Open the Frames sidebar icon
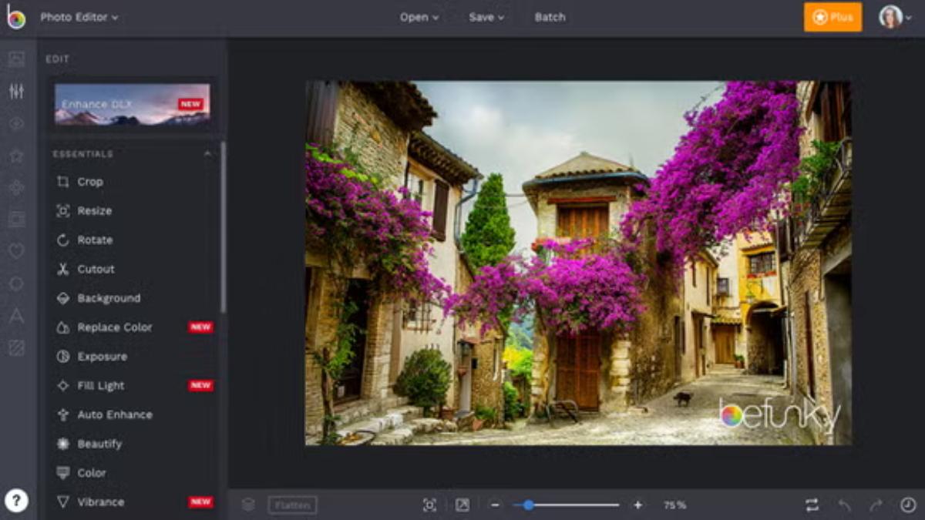This screenshot has height=520, width=925. (x=16, y=220)
